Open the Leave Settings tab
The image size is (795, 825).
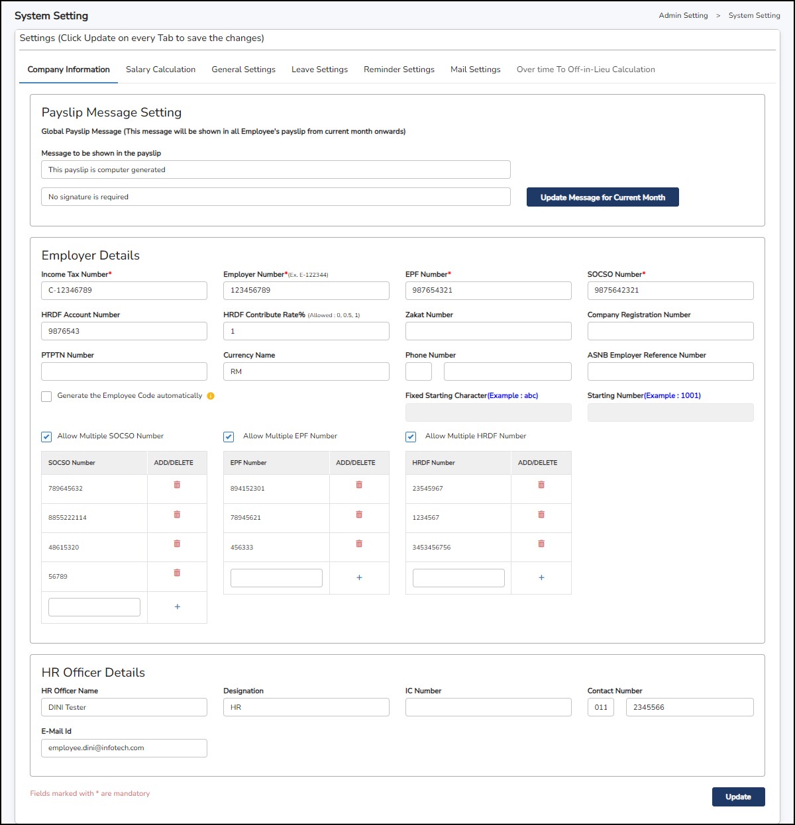[x=319, y=70]
